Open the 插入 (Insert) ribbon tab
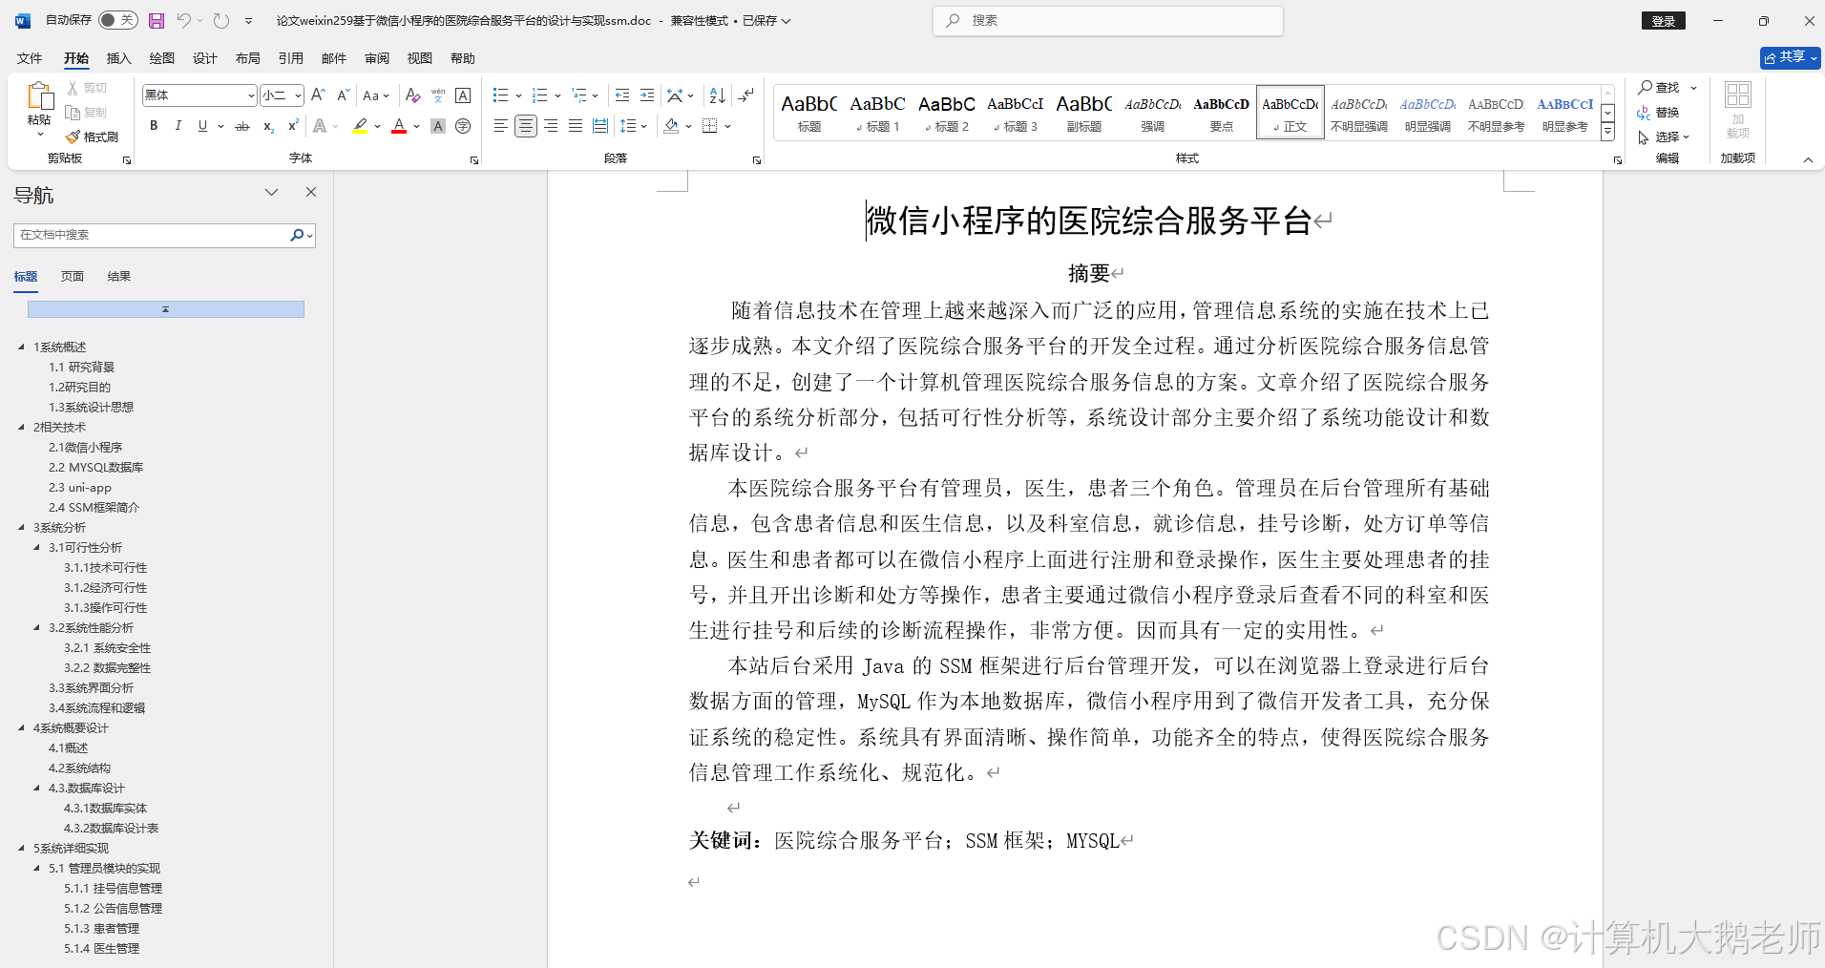 coord(118,58)
